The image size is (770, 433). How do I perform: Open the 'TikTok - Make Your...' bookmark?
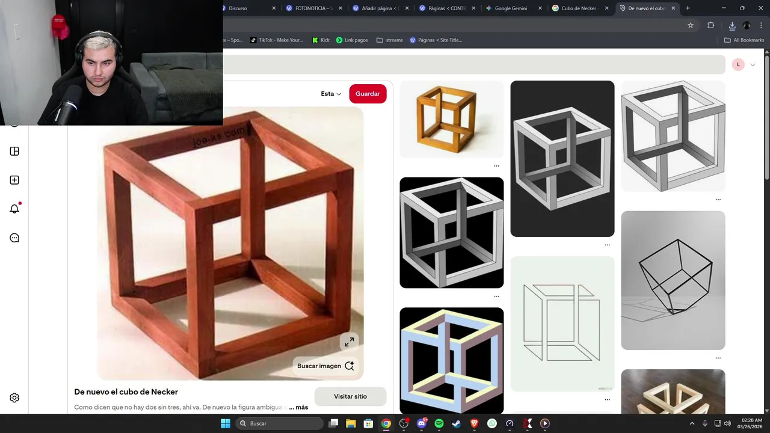(x=276, y=40)
